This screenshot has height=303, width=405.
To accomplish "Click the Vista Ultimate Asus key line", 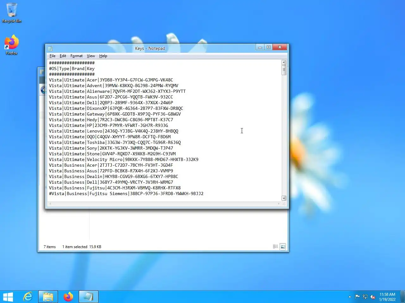I will pyautogui.click(x=111, y=97).
